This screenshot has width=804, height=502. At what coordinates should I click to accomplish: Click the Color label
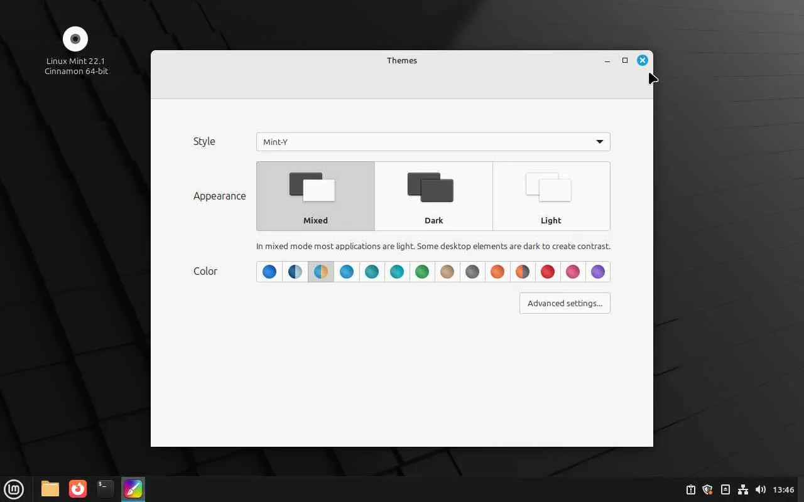pyautogui.click(x=205, y=271)
